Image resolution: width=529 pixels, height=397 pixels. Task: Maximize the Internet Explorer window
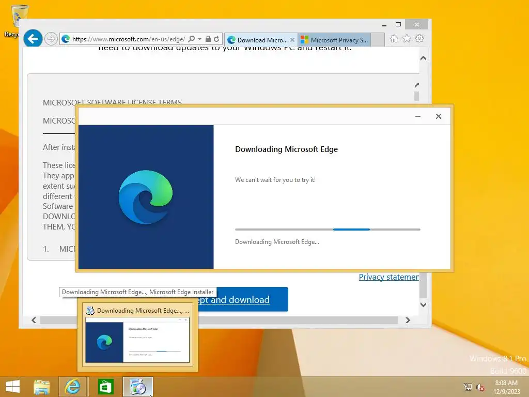click(398, 25)
